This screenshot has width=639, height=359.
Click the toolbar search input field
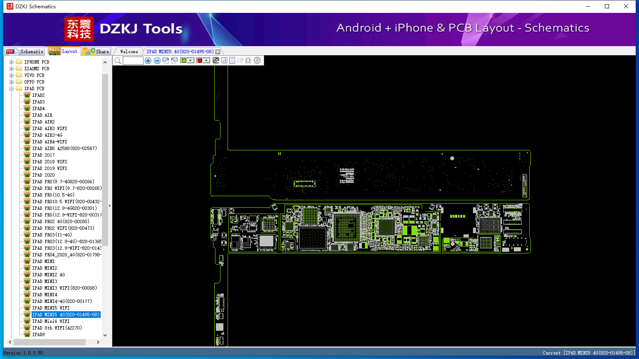133,61
